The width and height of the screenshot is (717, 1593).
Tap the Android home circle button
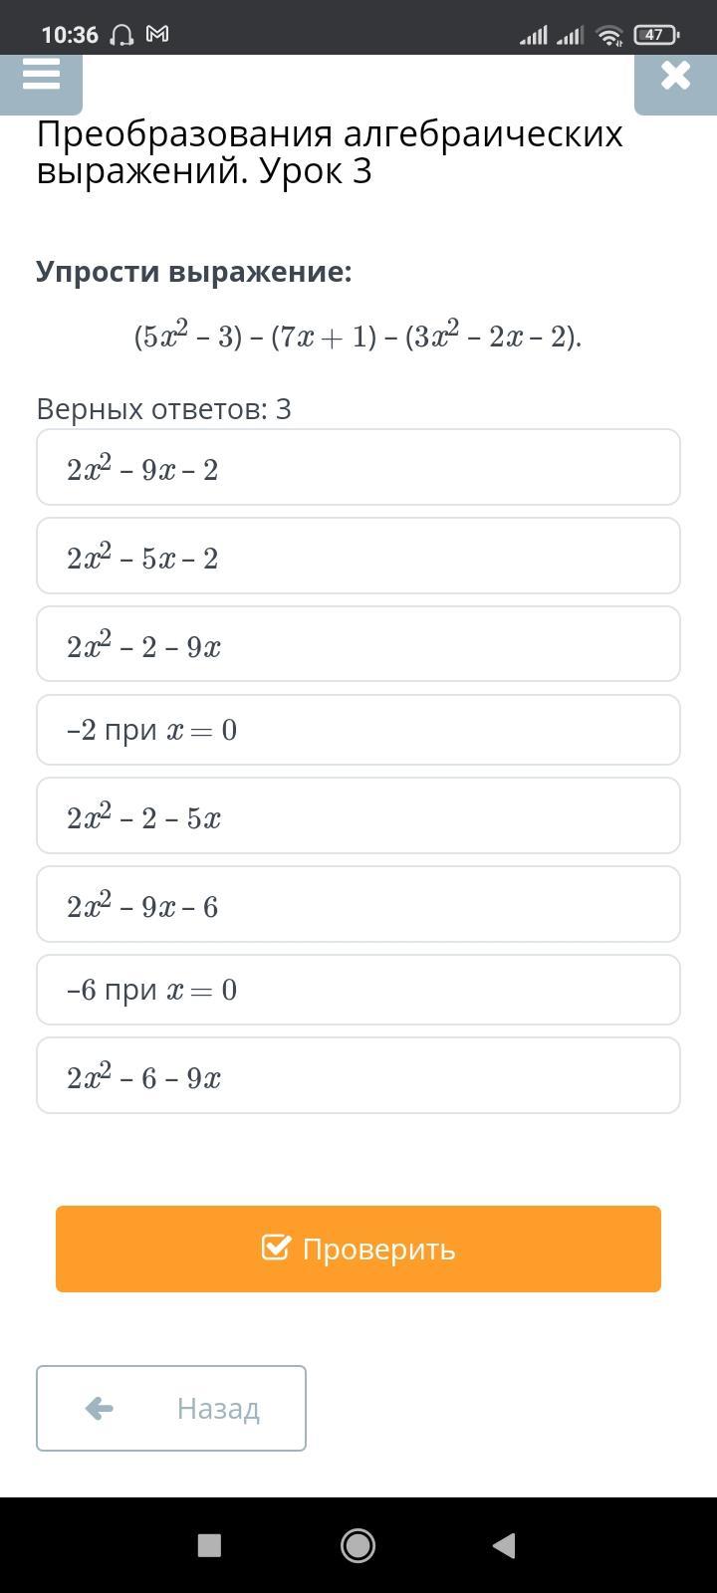358,1544
